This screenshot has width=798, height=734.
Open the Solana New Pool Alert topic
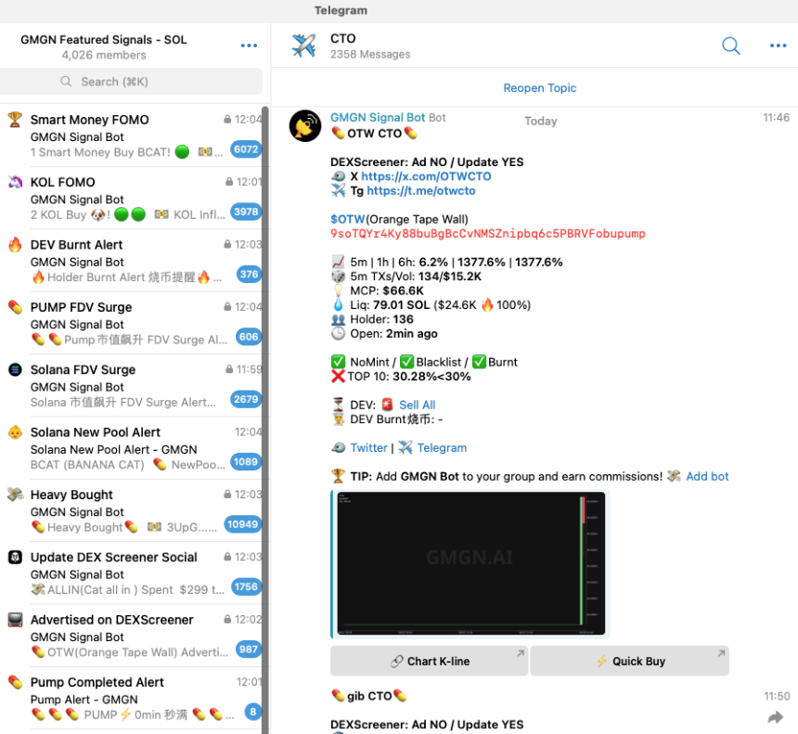135,448
